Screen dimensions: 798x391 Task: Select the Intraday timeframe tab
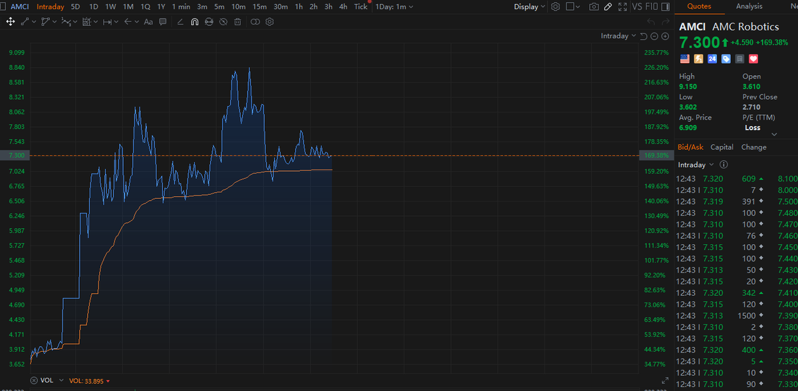(x=51, y=7)
